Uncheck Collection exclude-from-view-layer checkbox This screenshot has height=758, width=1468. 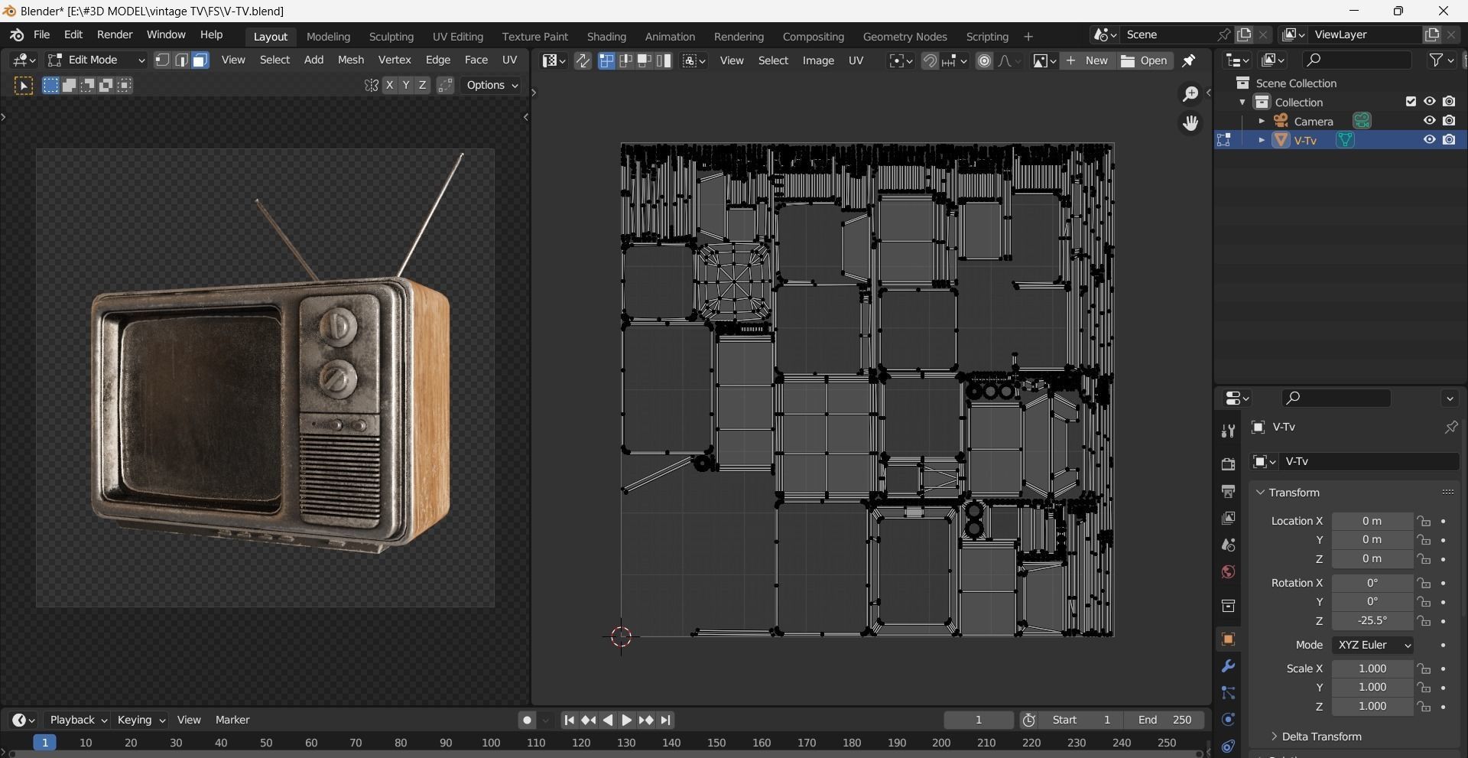(x=1411, y=102)
